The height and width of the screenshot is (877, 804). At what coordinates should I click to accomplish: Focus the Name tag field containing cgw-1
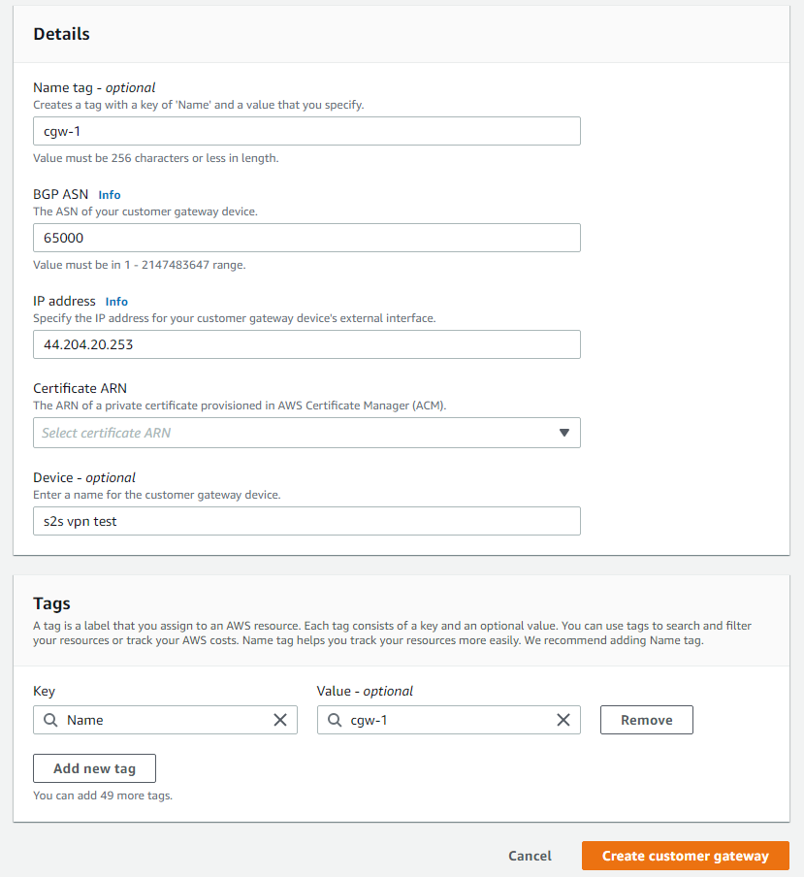(x=306, y=131)
